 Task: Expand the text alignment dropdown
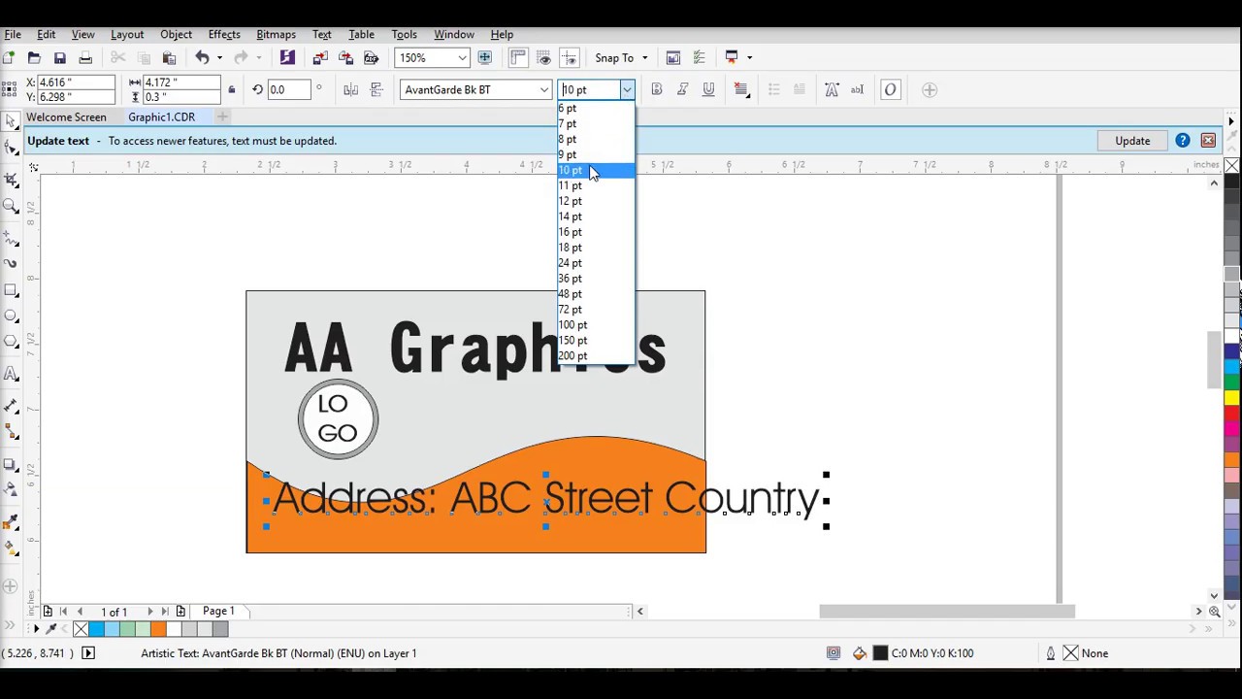tap(742, 90)
